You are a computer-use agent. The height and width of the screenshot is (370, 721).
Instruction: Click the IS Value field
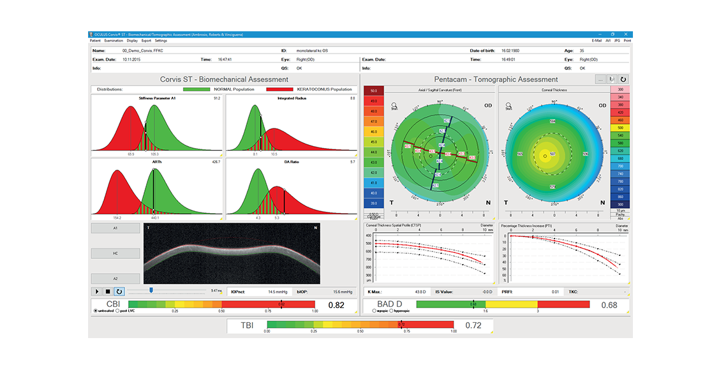[464, 292]
